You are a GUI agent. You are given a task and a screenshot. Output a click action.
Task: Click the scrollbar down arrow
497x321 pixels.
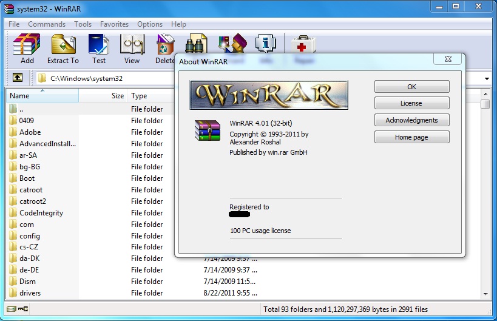tap(485, 294)
